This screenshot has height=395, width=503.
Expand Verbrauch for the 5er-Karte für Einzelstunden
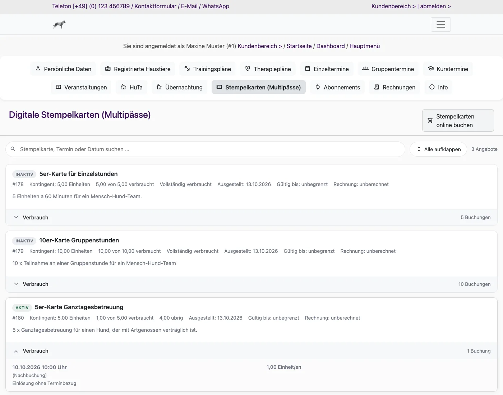pos(251,217)
